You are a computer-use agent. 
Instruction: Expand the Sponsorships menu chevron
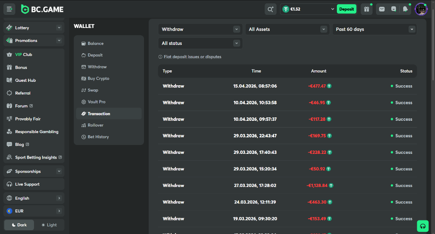[59, 171]
